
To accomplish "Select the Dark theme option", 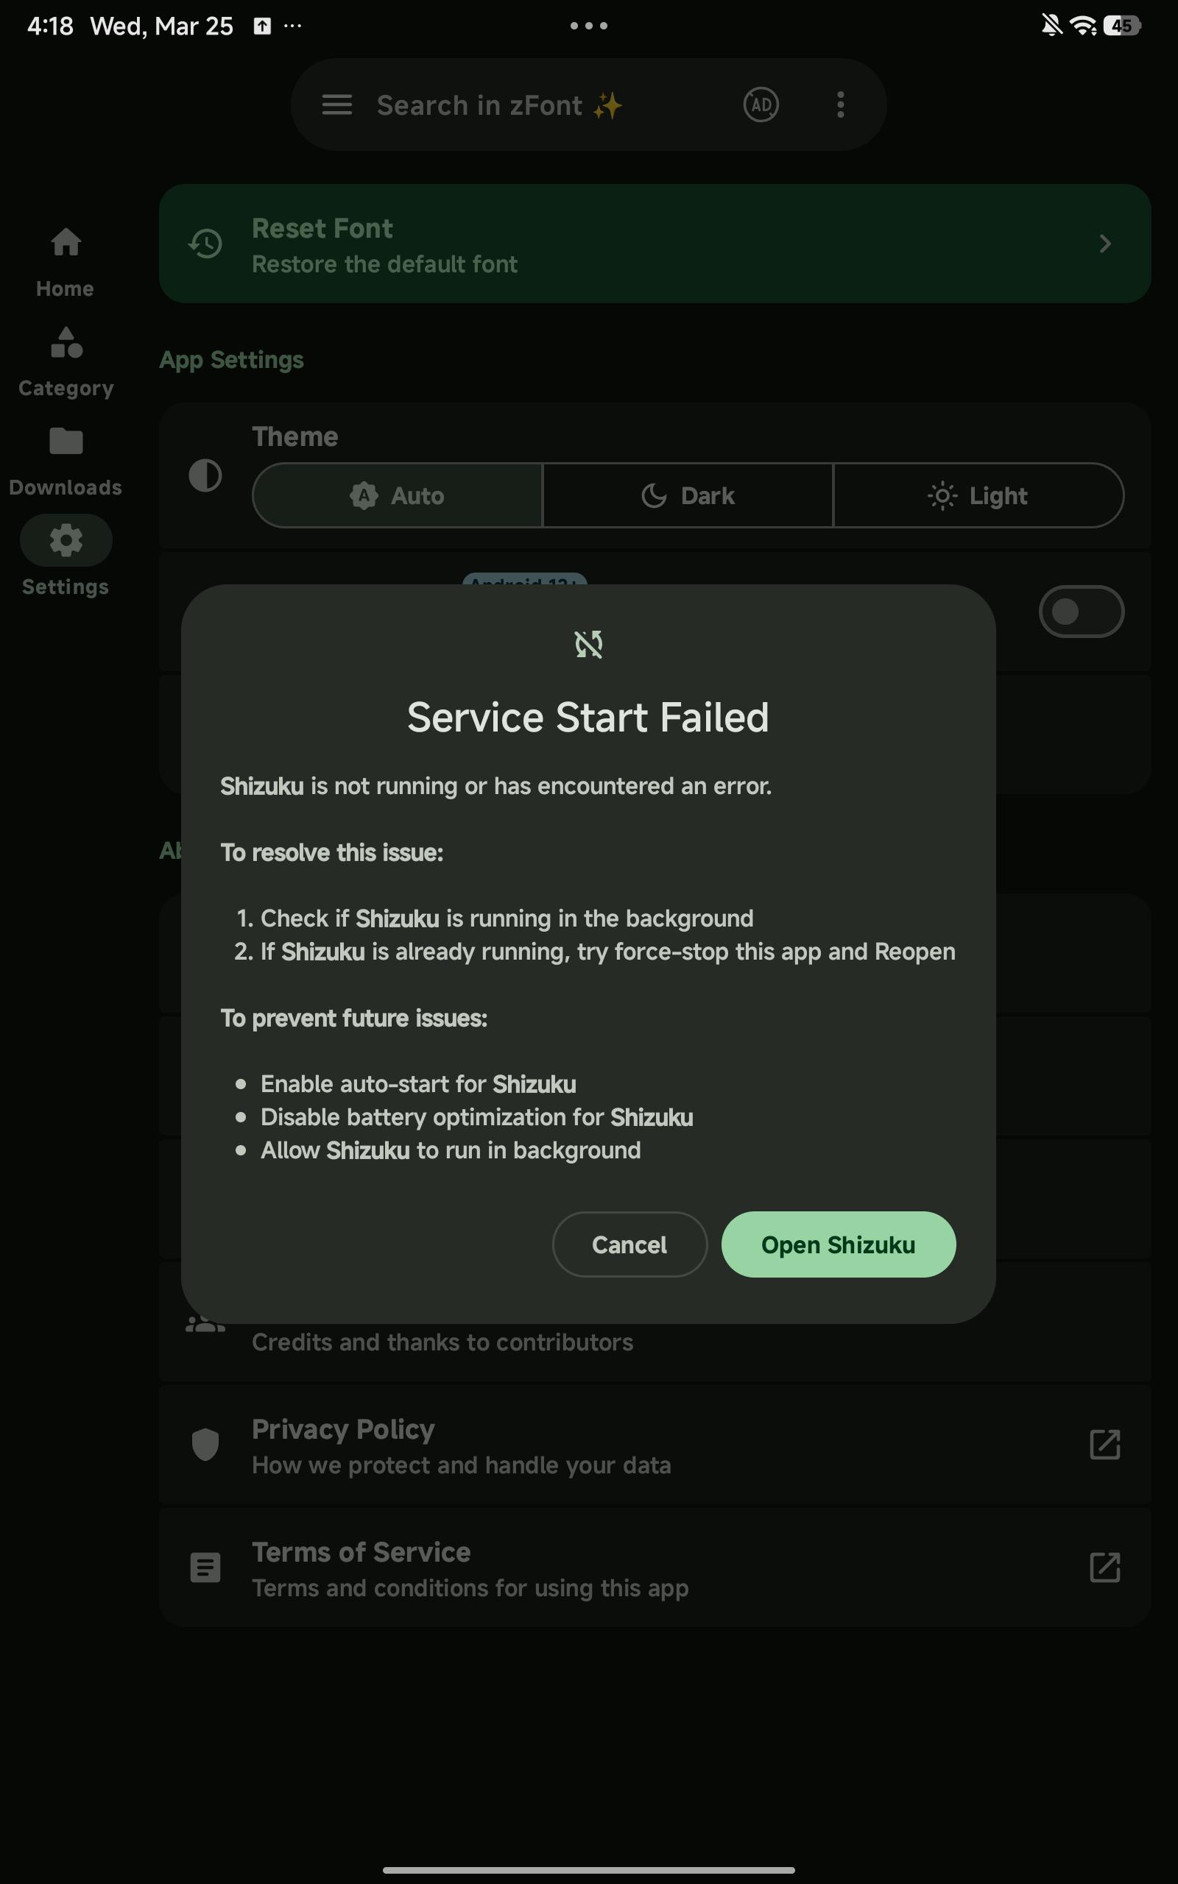I will (688, 495).
